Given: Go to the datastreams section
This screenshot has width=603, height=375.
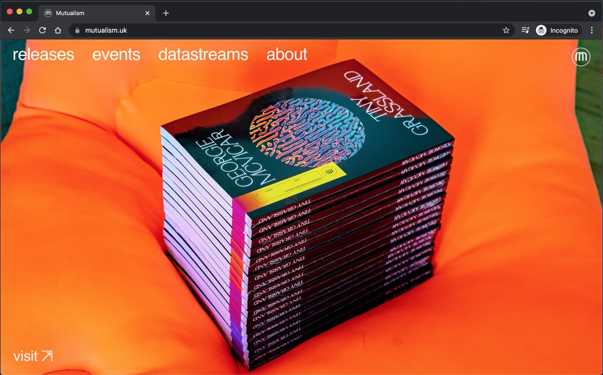Looking at the screenshot, I should click(x=203, y=54).
